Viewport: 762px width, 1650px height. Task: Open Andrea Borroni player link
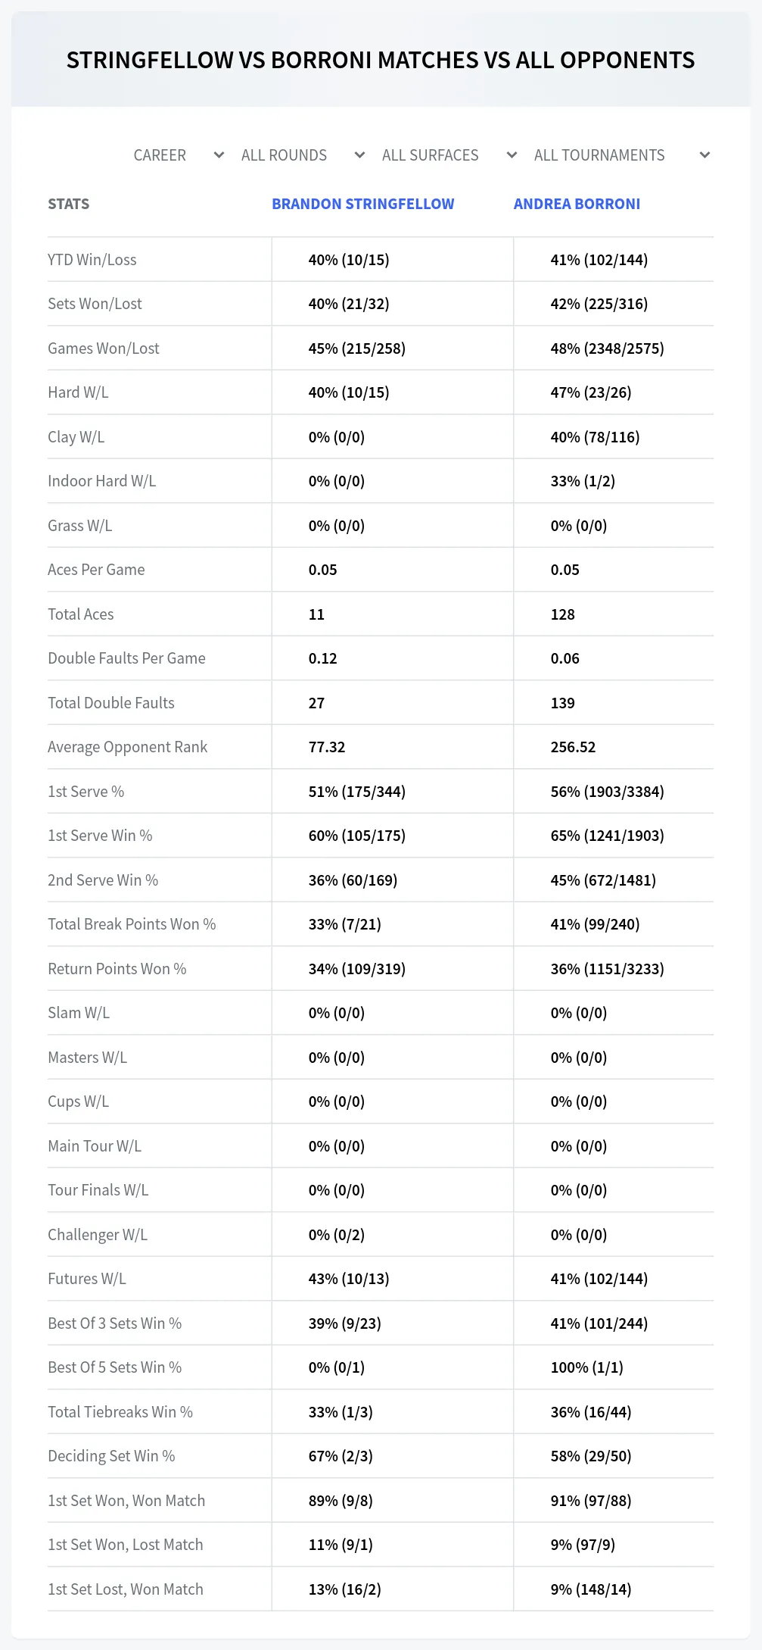pyautogui.click(x=577, y=204)
